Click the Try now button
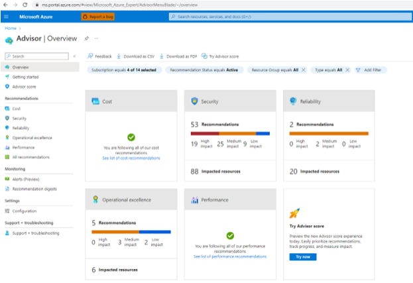This screenshot has width=413, height=283. click(x=303, y=257)
